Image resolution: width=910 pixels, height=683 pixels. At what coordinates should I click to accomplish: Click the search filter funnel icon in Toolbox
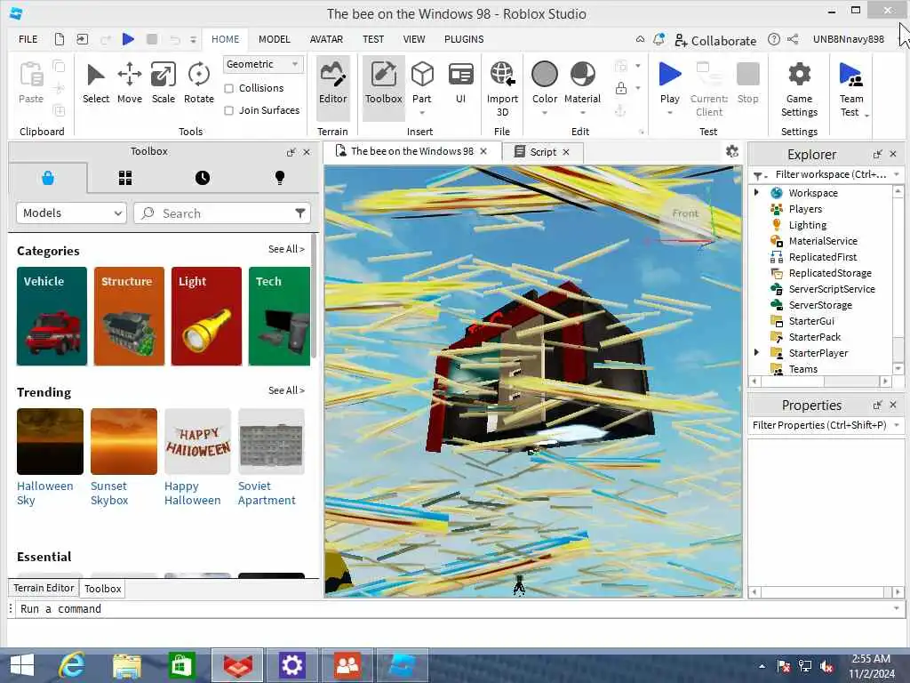coord(300,213)
